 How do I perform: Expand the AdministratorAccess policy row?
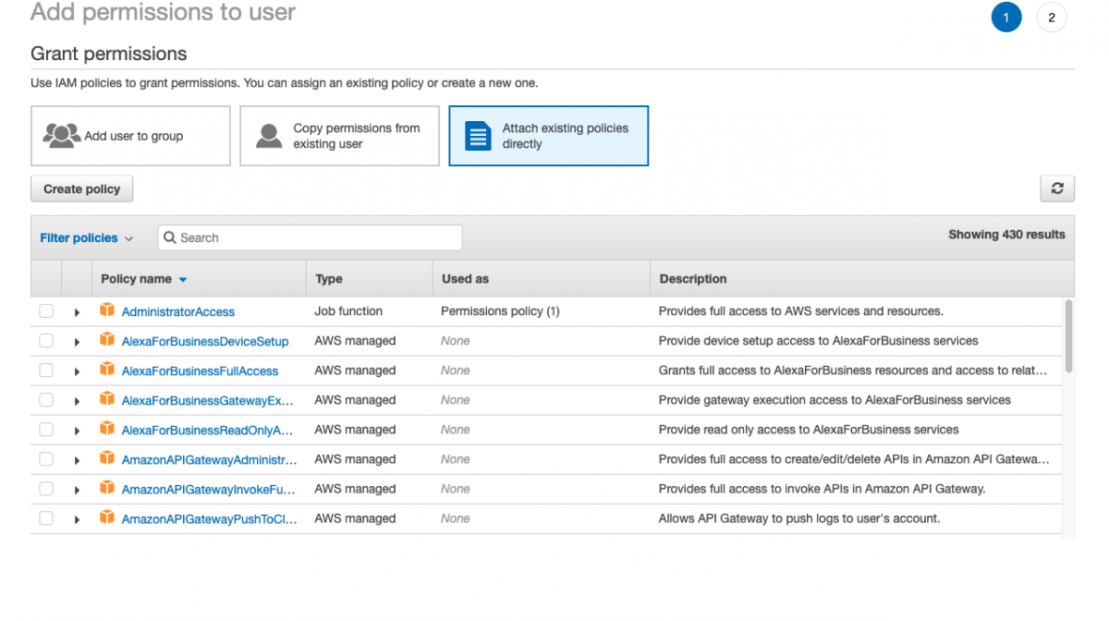pos(77,311)
